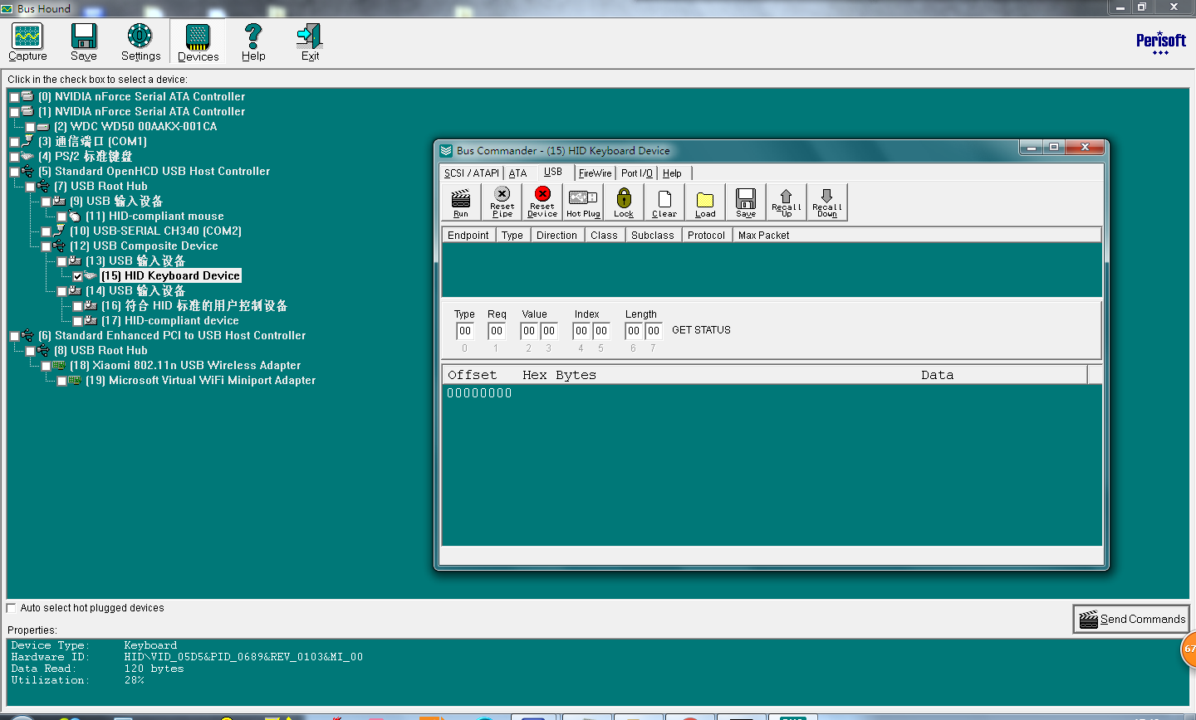Enable Auto select hot plugged devices
The height and width of the screenshot is (720, 1196).
[x=12, y=607]
